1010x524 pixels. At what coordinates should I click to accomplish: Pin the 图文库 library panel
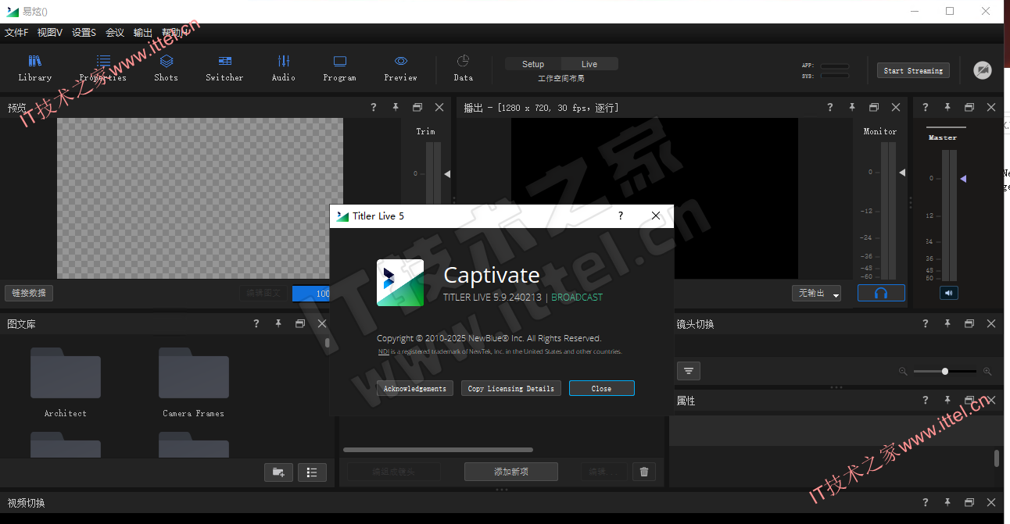(x=278, y=323)
